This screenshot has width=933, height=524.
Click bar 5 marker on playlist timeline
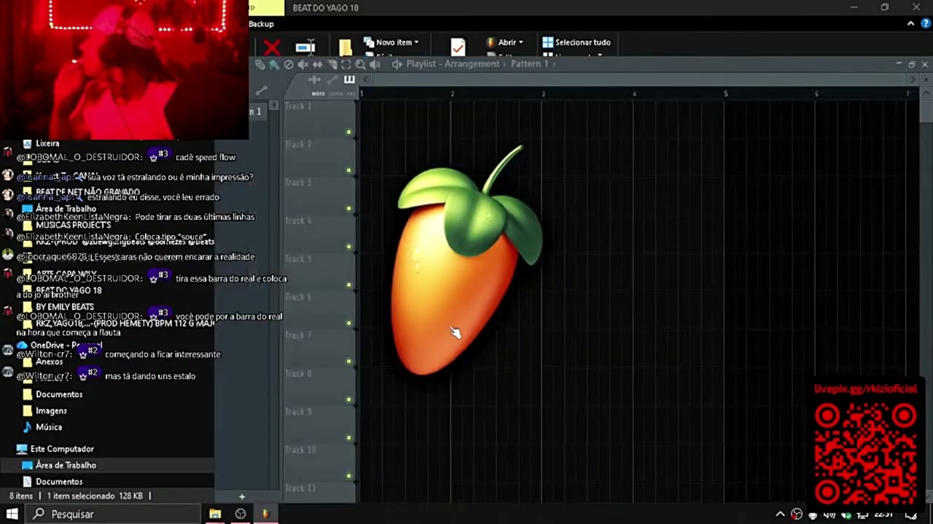pos(725,94)
